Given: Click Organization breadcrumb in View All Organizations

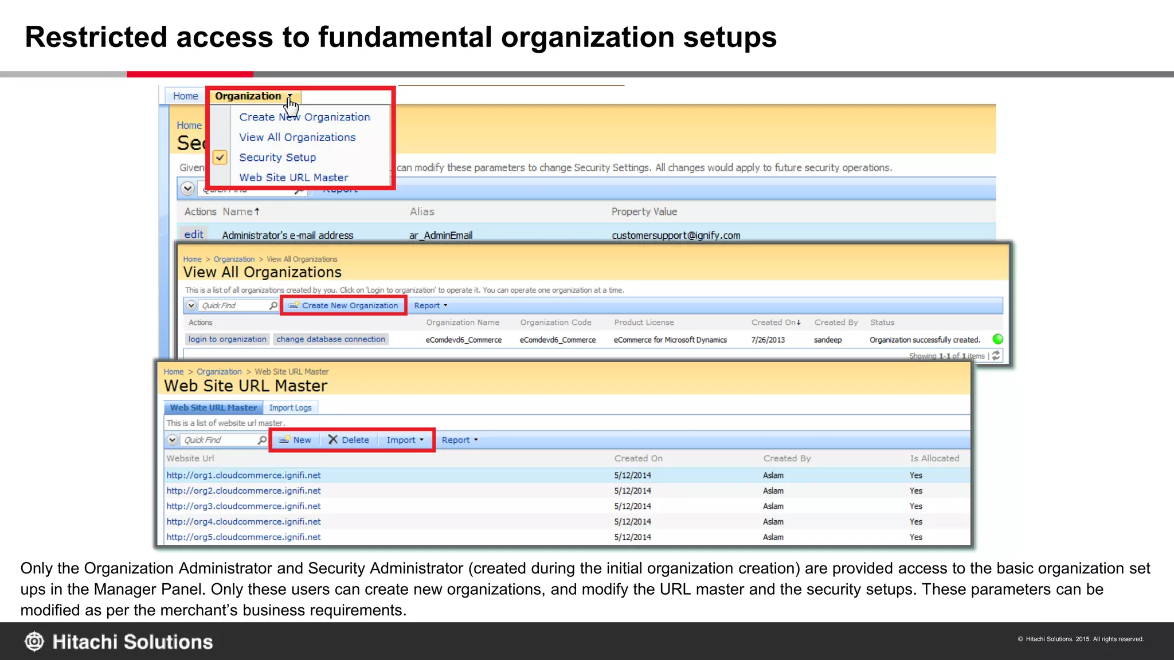Looking at the screenshot, I should [x=234, y=259].
